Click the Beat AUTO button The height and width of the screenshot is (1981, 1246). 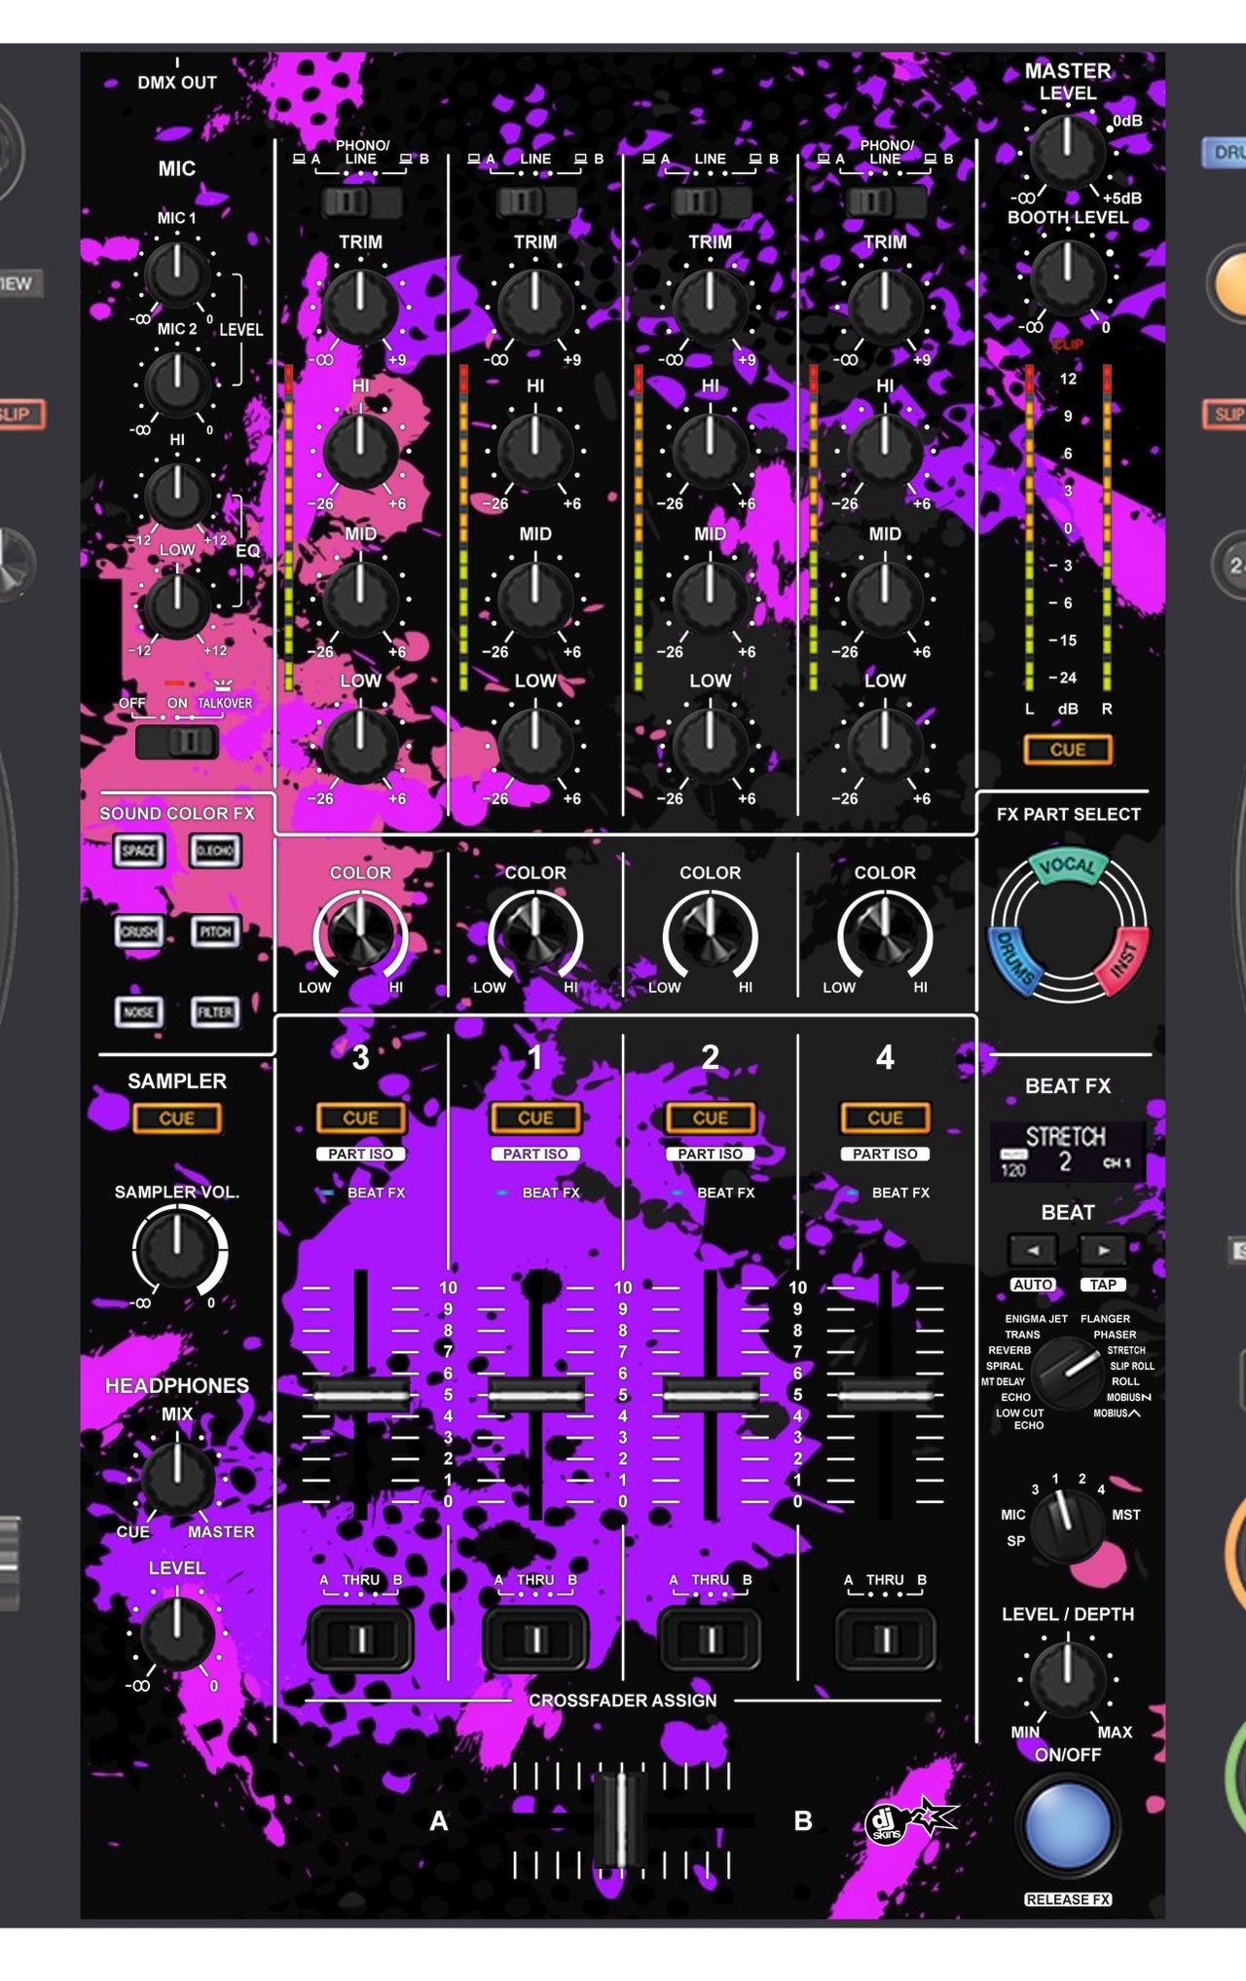[x=1033, y=1285]
